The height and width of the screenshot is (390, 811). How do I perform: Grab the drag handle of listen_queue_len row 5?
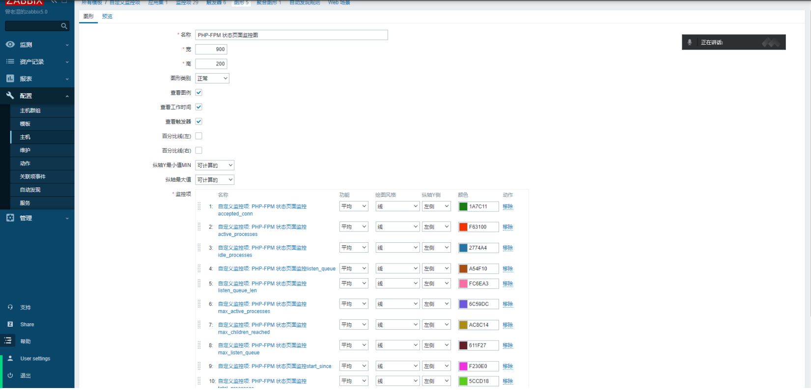(199, 284)
